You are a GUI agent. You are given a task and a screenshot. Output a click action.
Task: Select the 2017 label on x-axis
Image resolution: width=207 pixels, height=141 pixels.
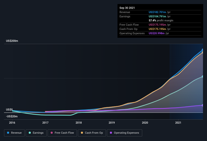[45, 123]
